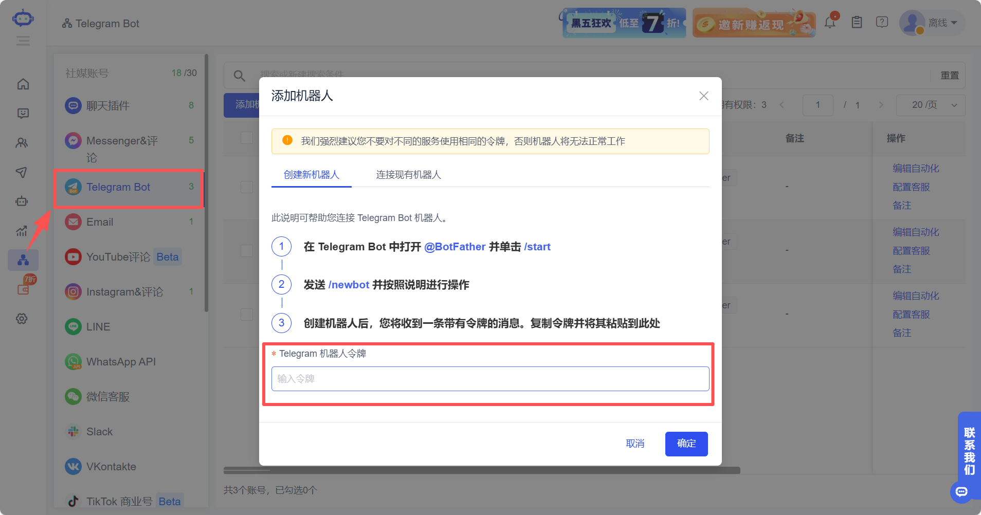Select the channel integration icon in sidebar

[x=23, y=260]
